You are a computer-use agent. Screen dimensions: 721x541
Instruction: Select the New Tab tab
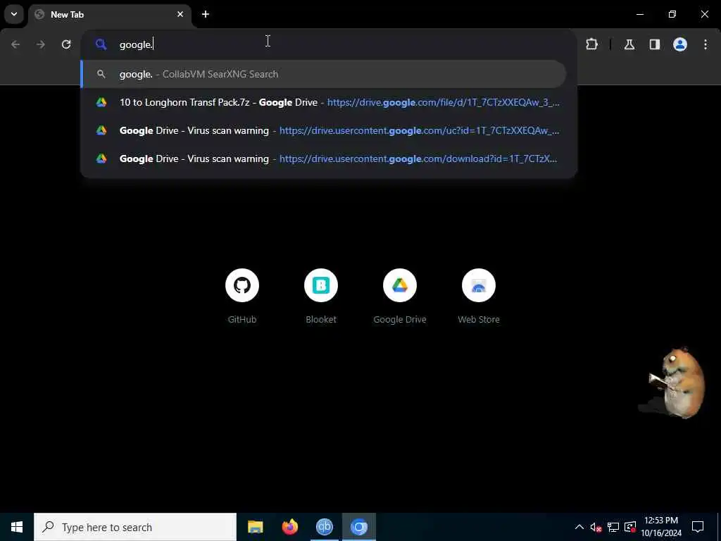tap(109, 15)
